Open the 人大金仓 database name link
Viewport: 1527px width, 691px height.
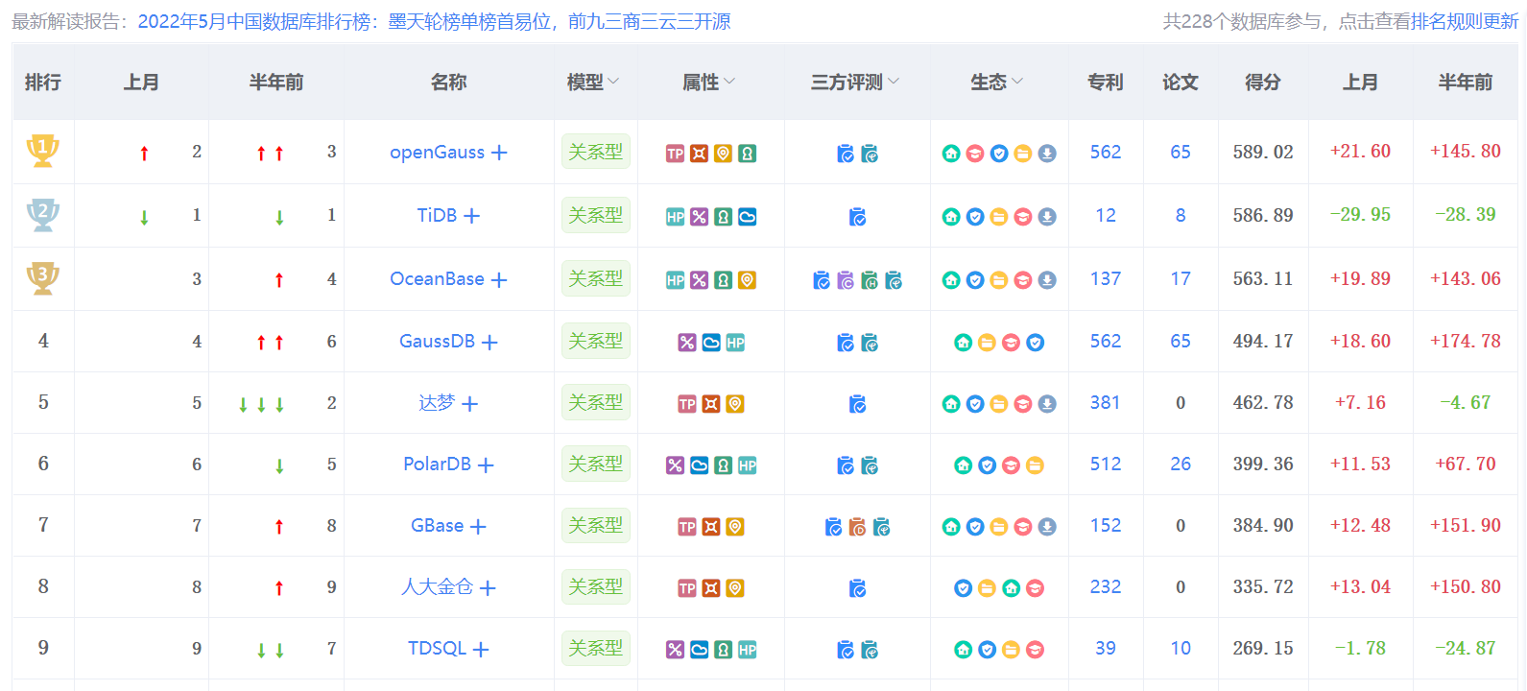(437, 586)
